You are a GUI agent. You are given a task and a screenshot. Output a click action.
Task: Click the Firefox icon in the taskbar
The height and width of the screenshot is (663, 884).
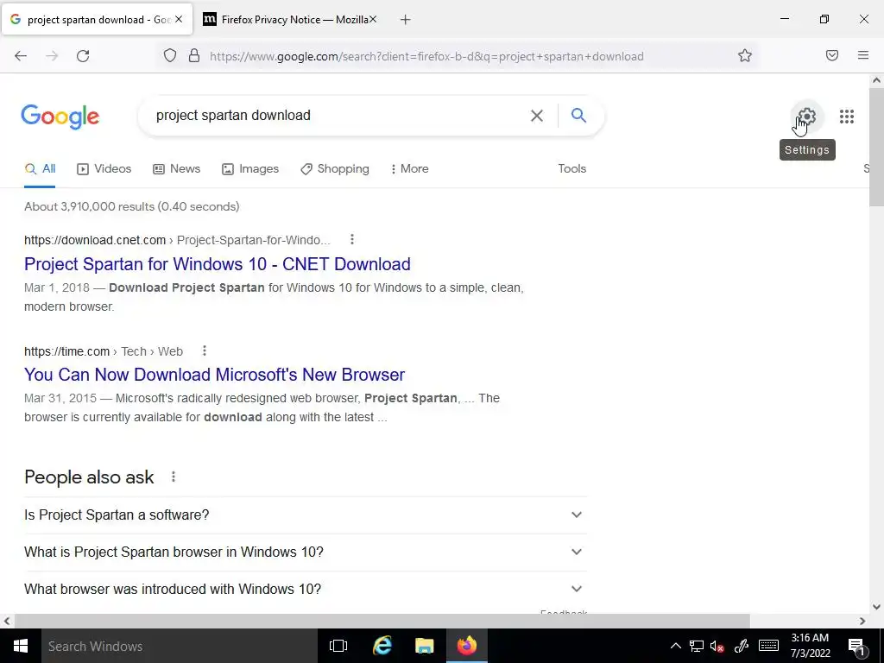[x=467, y=646]
